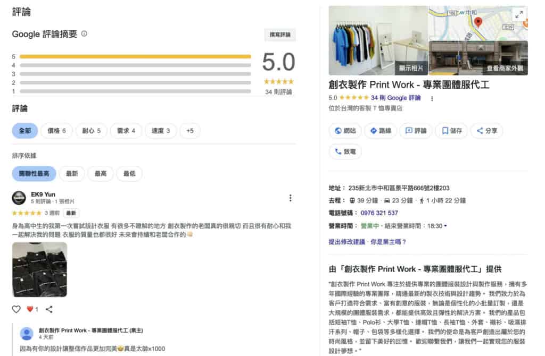
Task: Call the phone number 0976 321 537
Action: point(379,213)
